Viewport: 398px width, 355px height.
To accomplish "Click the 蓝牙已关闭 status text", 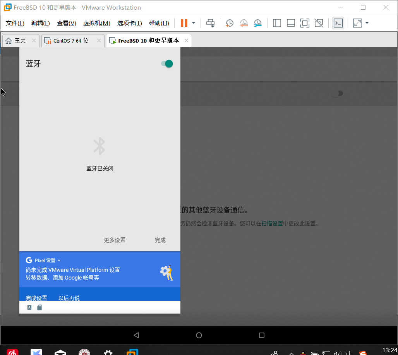I will tap(100, 168).
